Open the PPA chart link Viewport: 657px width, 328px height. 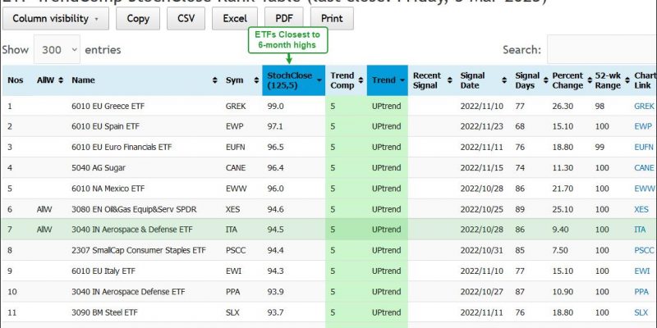[x=641, y=292]
